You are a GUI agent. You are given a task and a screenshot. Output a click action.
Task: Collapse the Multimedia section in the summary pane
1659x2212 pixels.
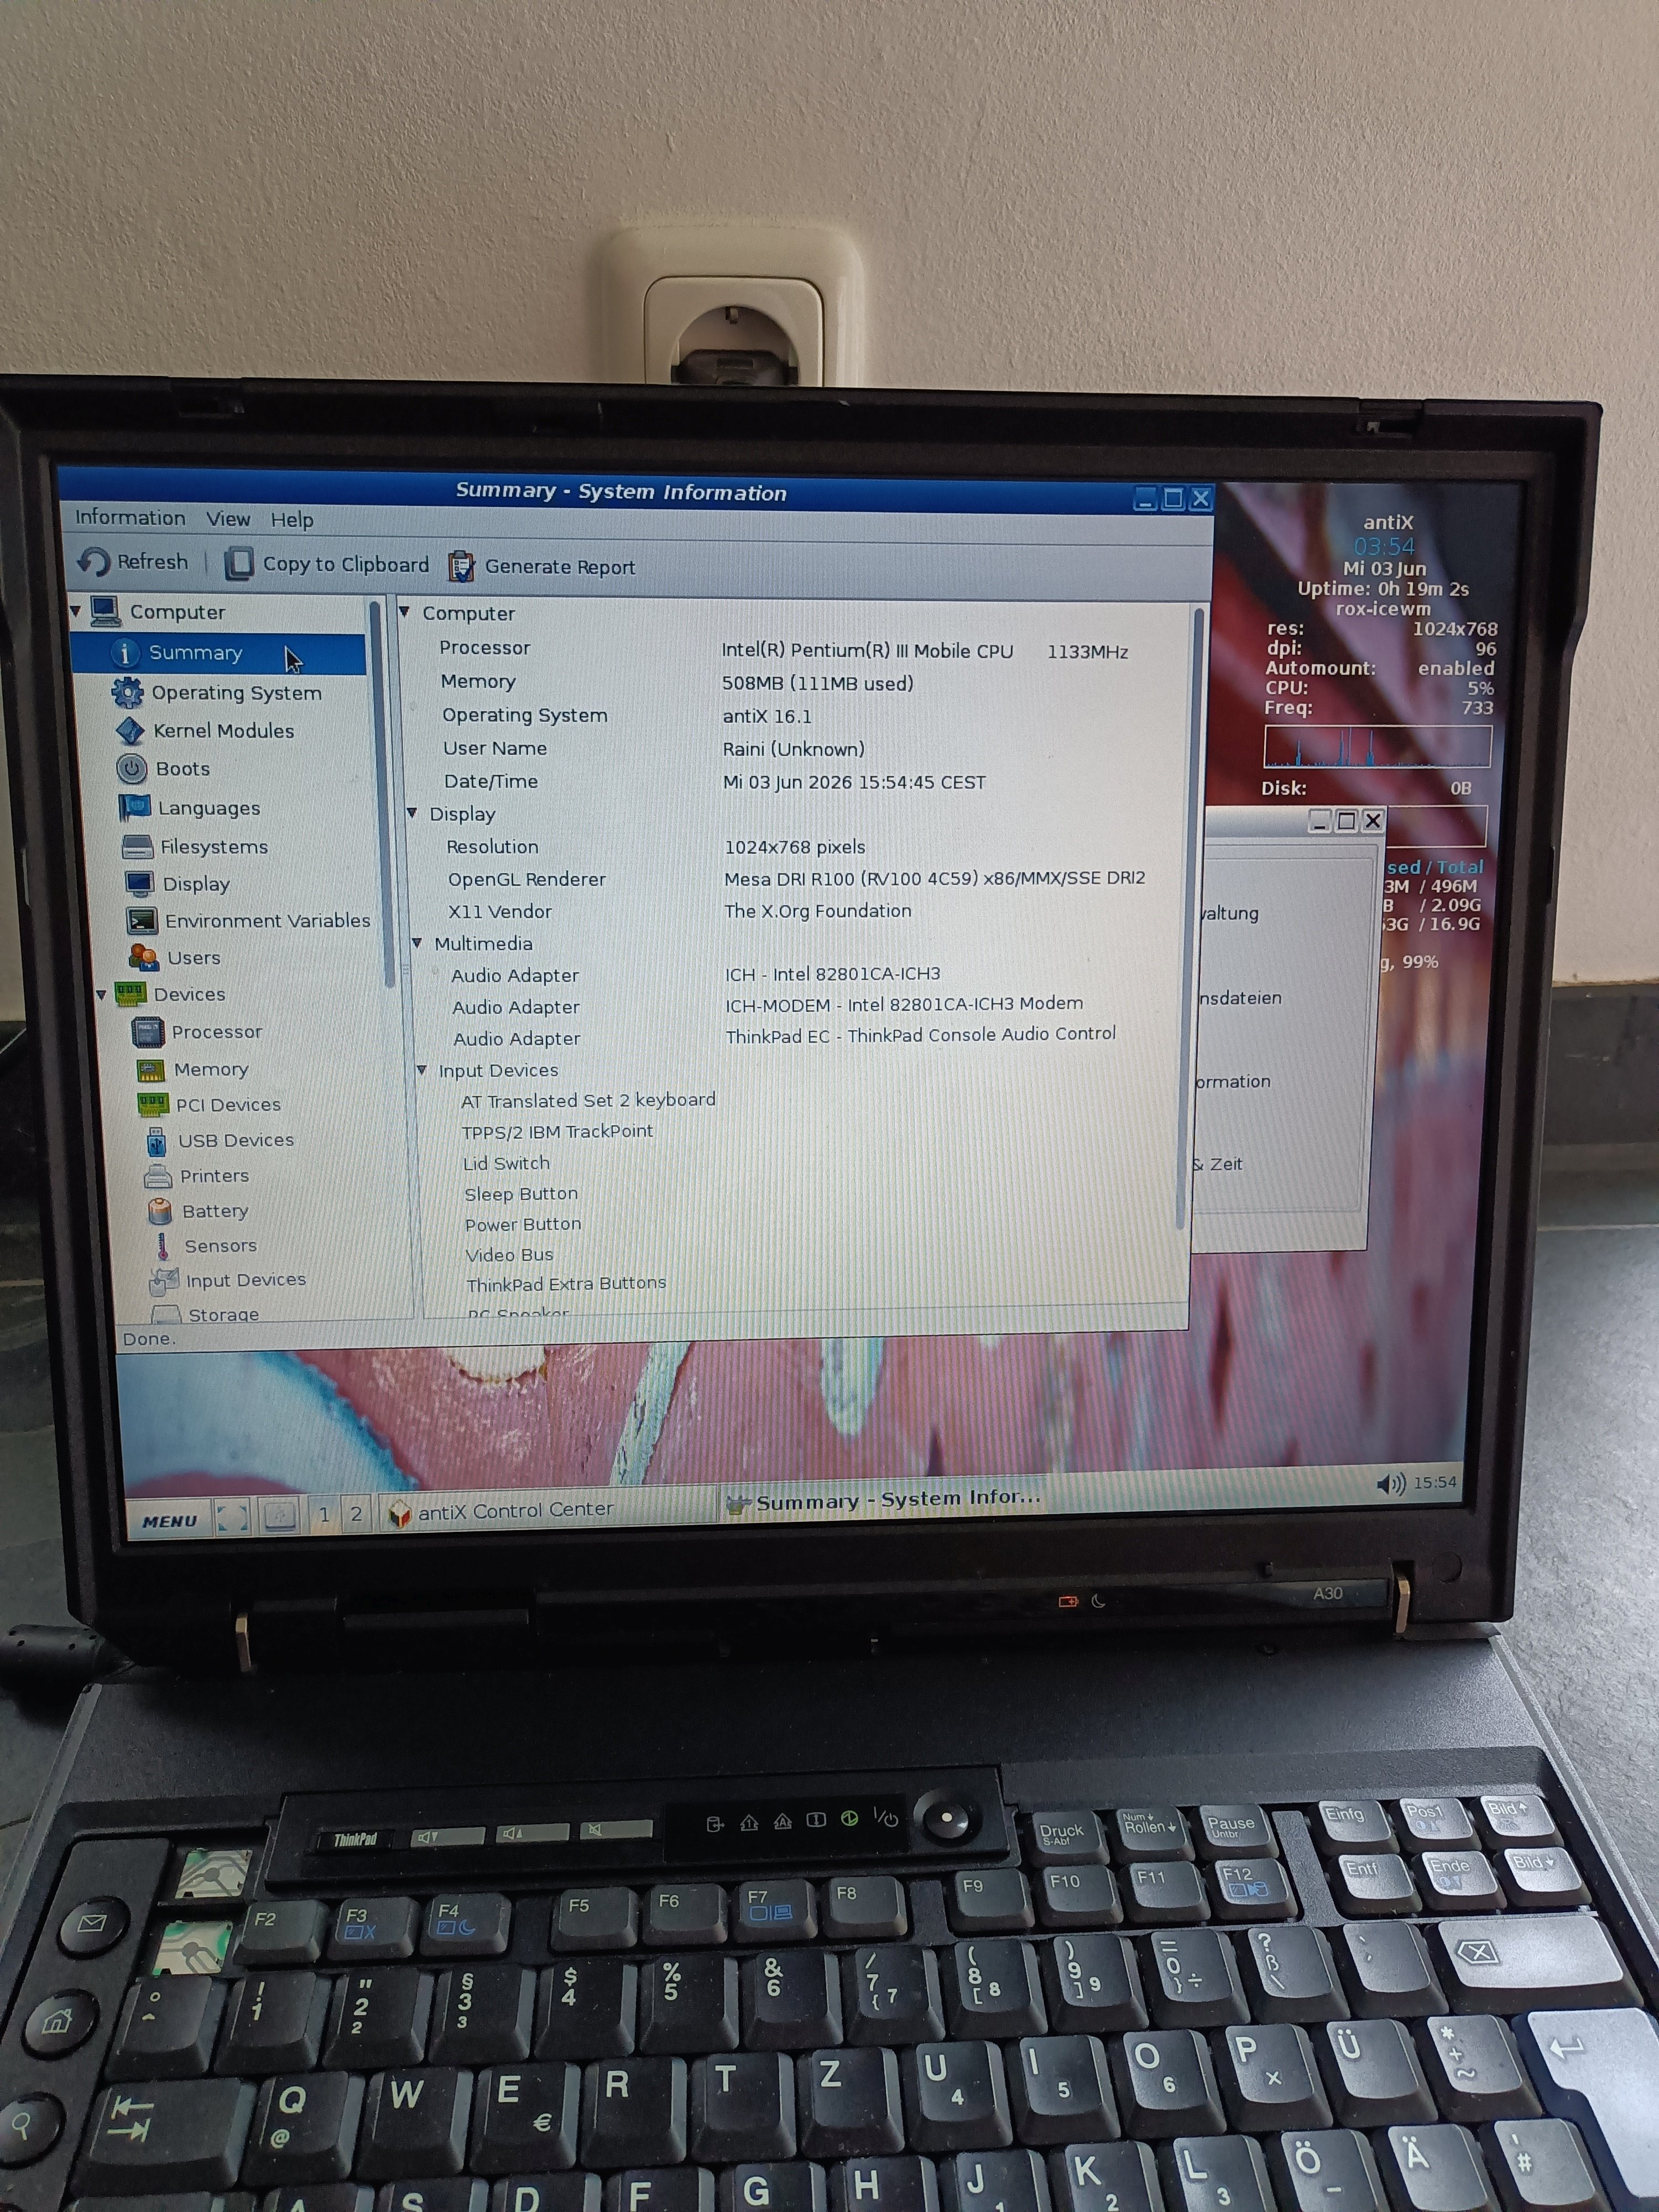[418, 943]
